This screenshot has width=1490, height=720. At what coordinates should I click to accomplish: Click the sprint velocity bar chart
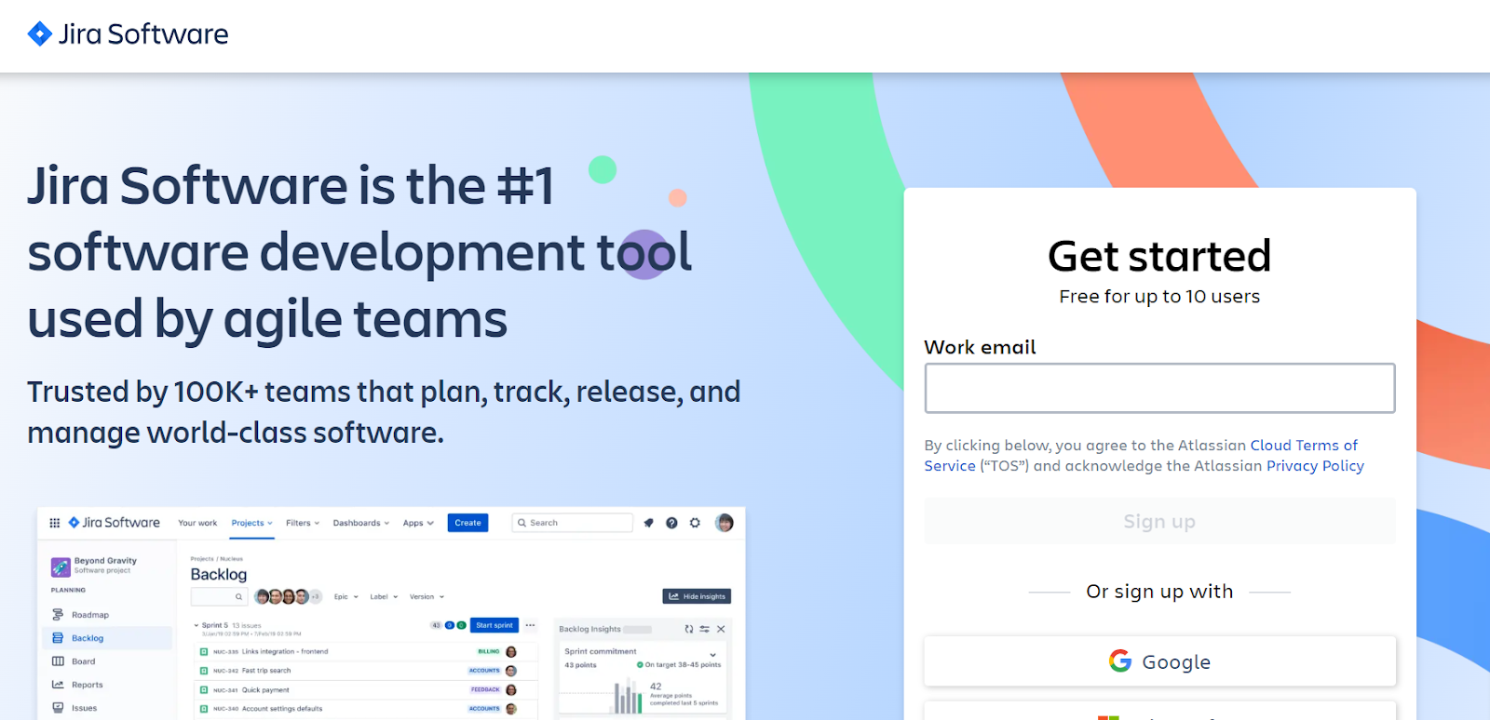click(x=628, y=697)
